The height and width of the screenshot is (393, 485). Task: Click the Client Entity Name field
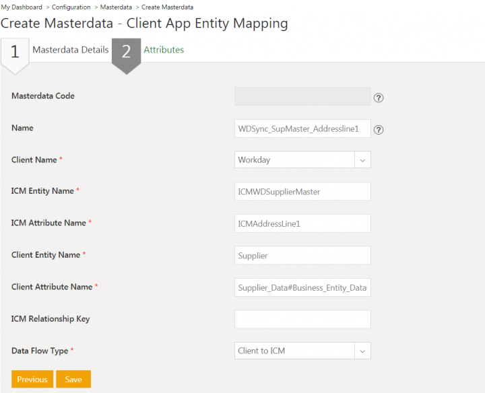(x=302, y=256)
